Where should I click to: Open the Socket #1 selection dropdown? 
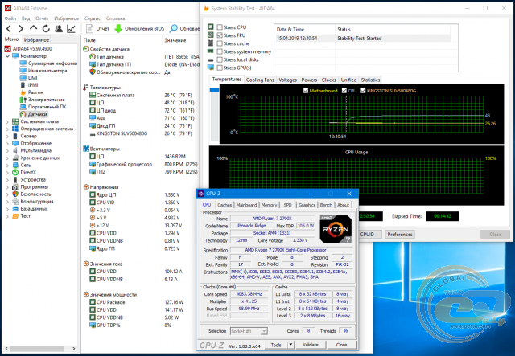[249, 331]
